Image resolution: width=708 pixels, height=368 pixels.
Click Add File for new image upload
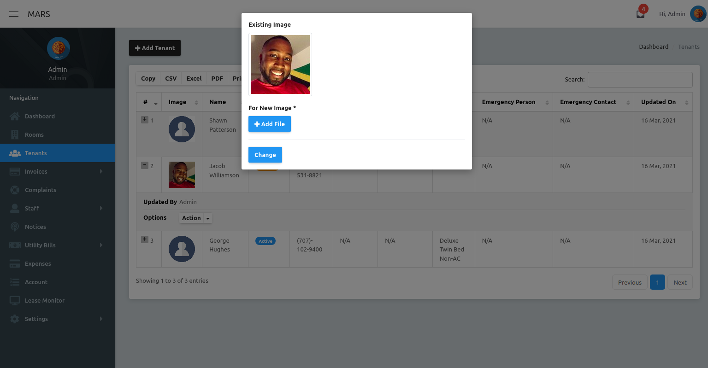pyautogui.click(x=269, y=124)
